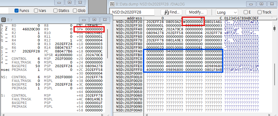The width and height of the screenshot is (278, 116).
Task: Select R1 value 46020C00
Action: (x=31, y=29)
